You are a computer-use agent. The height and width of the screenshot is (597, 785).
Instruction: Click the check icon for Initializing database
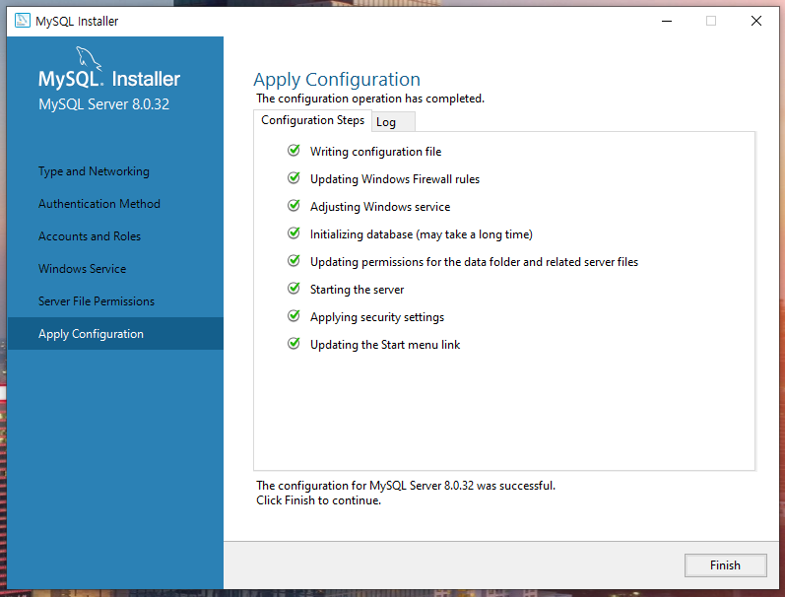pos(294,232)
